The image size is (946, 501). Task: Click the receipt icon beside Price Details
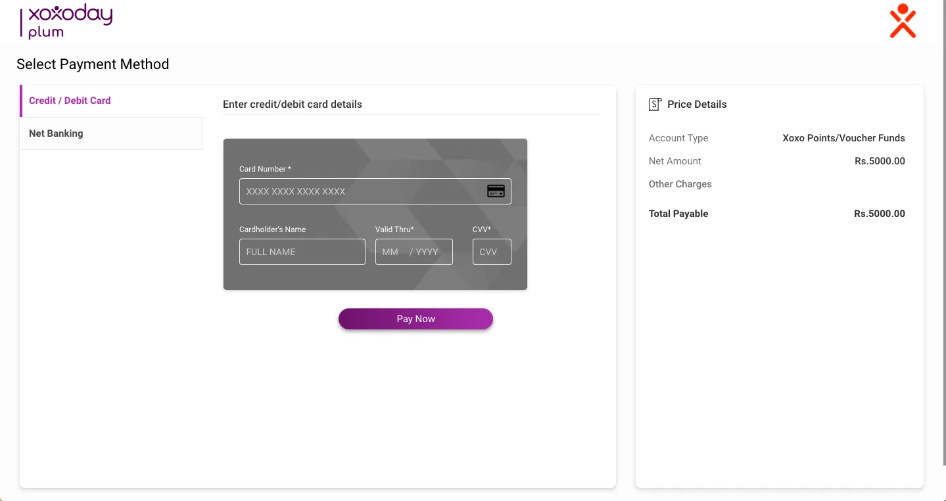click(655, 105)
